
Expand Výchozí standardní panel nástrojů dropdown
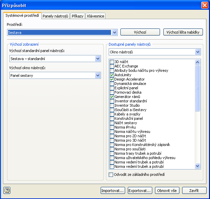tap(98, 59)
